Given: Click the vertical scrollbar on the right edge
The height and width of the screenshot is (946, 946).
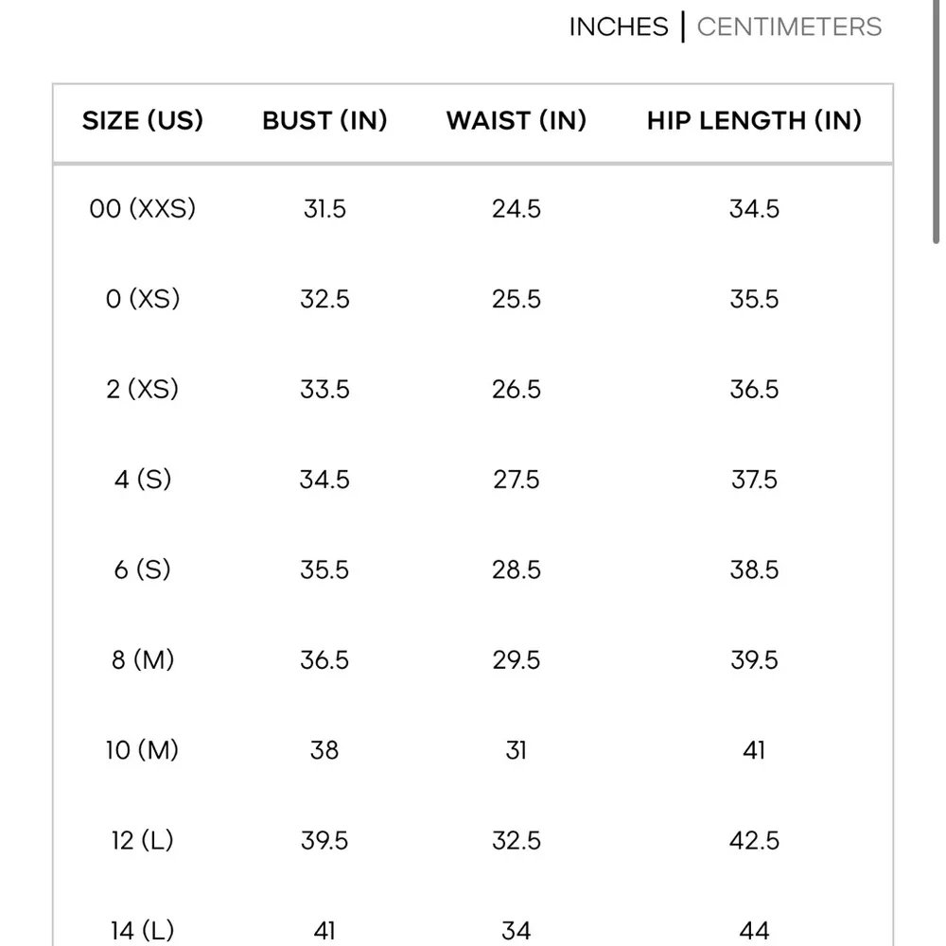Looking at the screenshot, I should [937, 123].
